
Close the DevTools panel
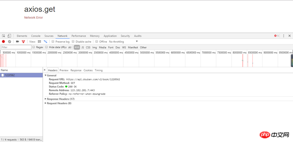tap(289, 36)
